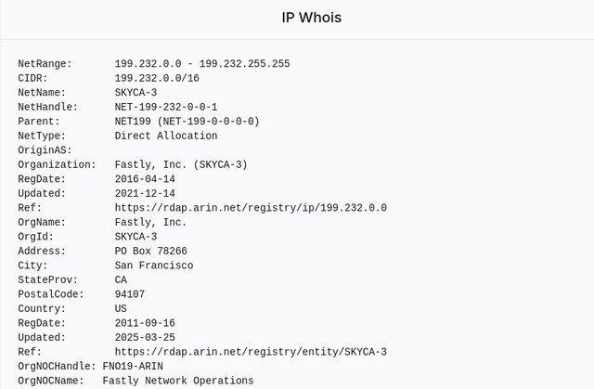Open the rdap.arin.net registry IP 199.232.0.0 link
The height and width of the screenshot is (389, 594).
251,208
